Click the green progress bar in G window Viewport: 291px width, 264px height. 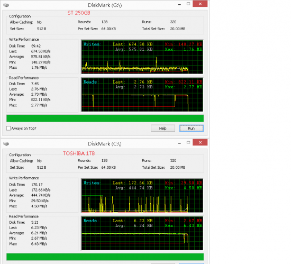coord(105,118)
